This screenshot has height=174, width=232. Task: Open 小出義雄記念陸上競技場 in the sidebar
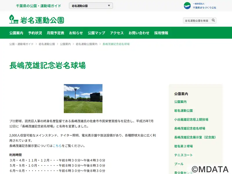tap(191, 119)
